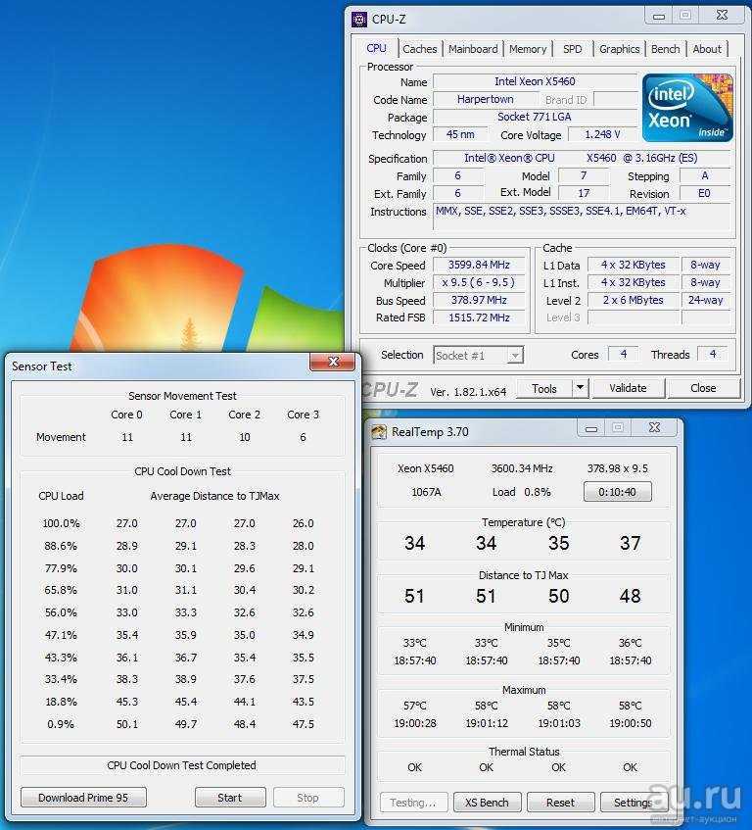Screen dimensions: 752x830
Task: Click the minimum 36°C reading in RealTemp
Action: pos(631,643)
